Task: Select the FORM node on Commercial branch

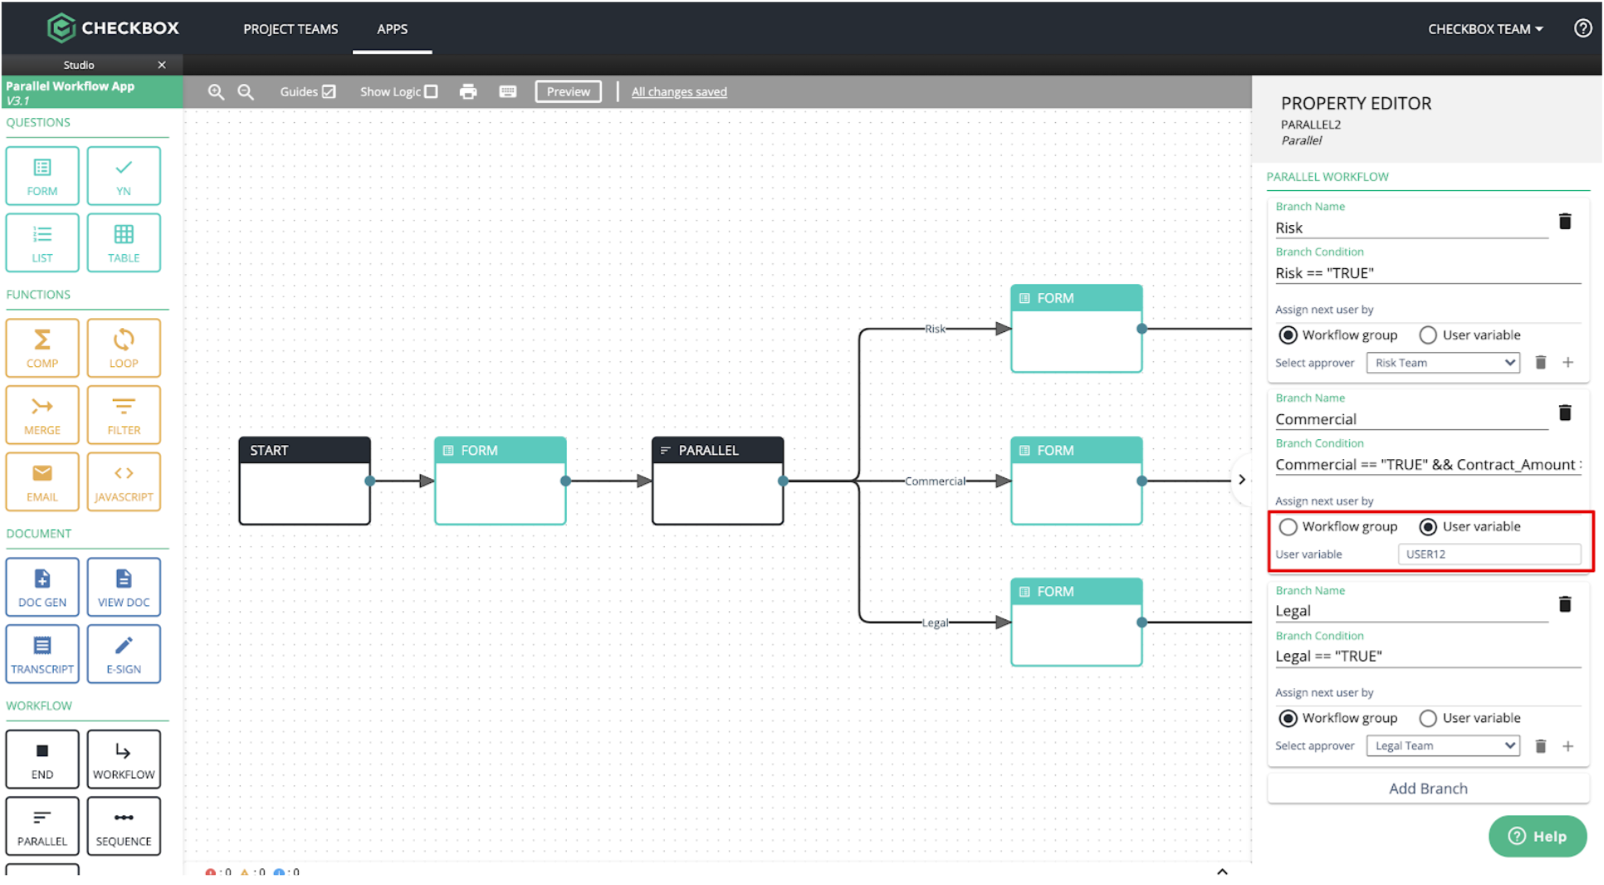Action: click(1076, 481)
